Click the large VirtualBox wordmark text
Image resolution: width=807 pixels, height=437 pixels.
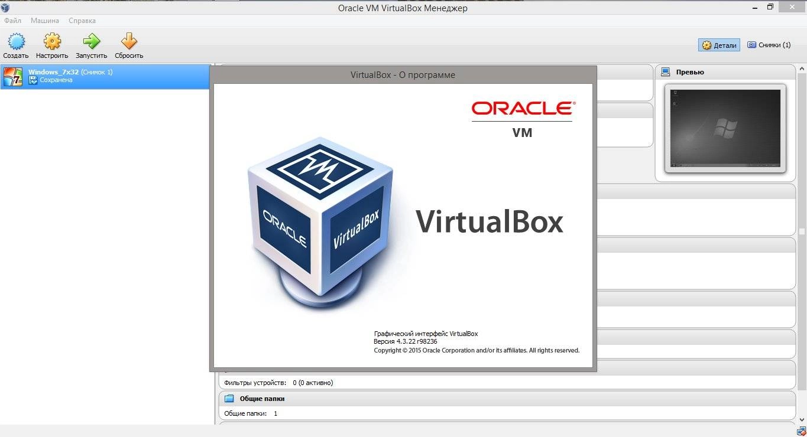coord(490,222)
